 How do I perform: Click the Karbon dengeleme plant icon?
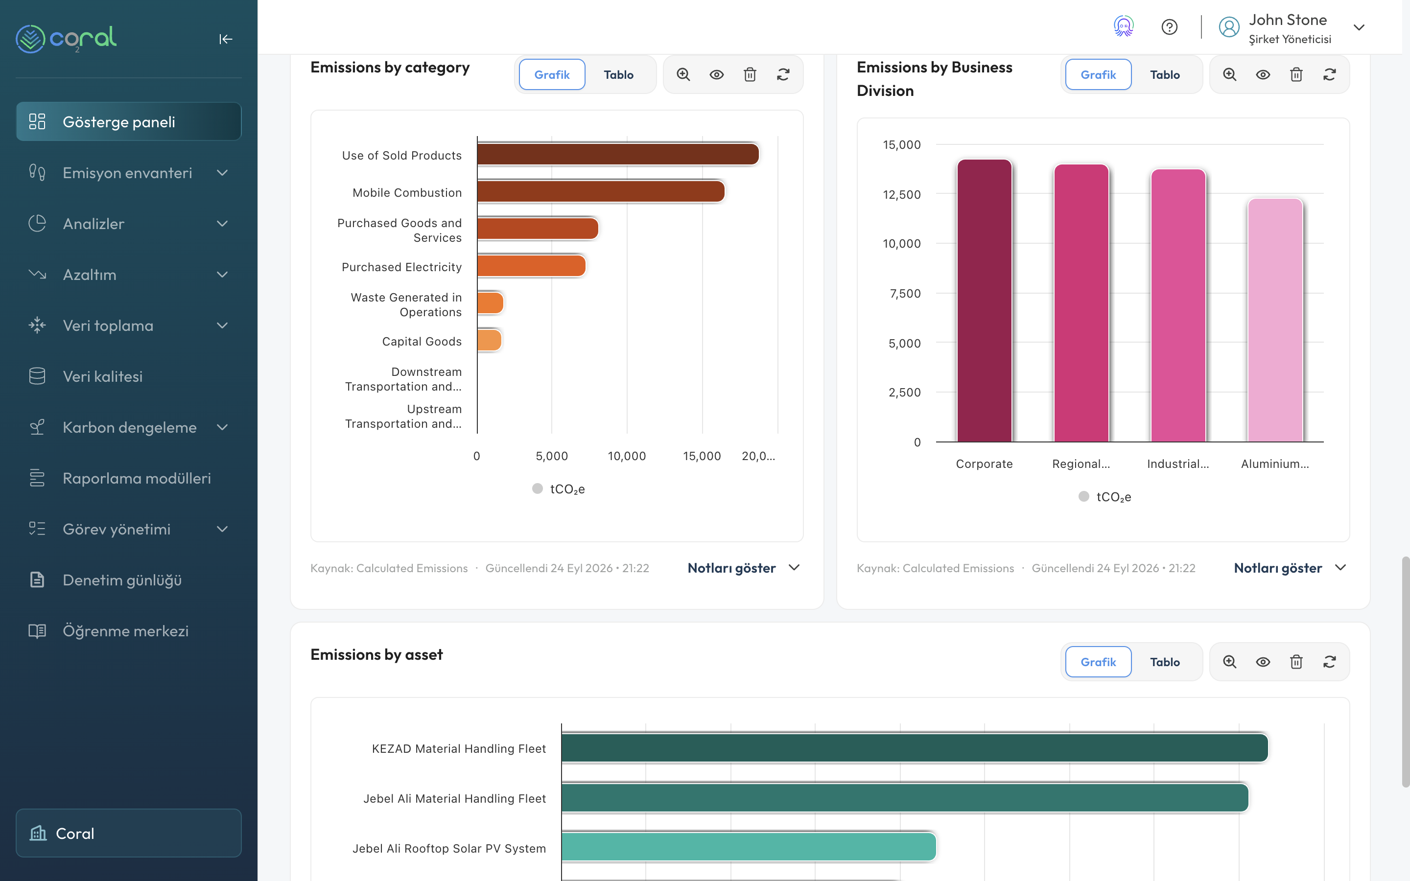point(37,427)
